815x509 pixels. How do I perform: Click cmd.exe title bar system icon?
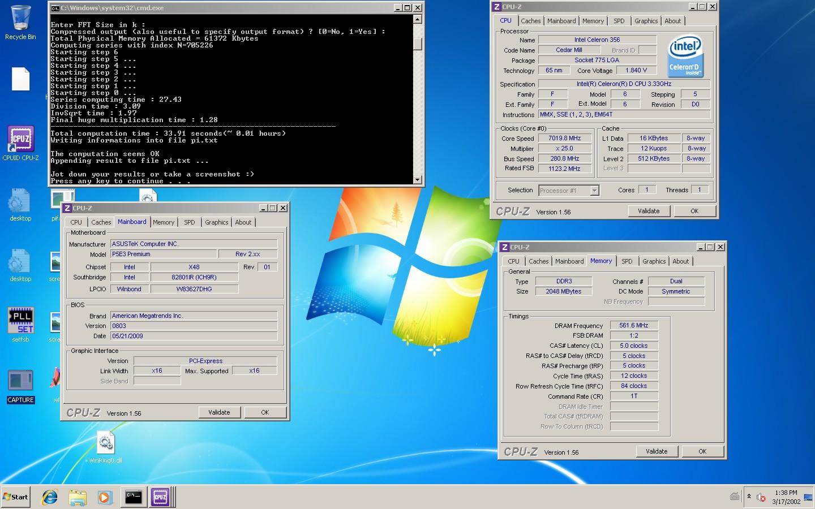[x=55, y=8]
